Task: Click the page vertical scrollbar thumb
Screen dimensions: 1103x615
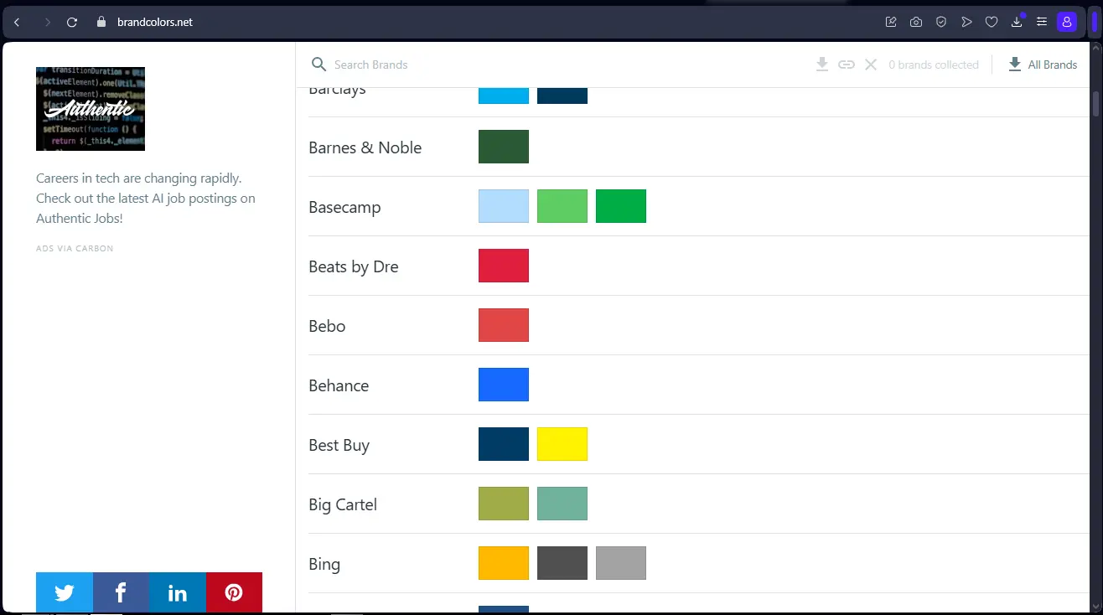Action: (x=1095, y=104)
